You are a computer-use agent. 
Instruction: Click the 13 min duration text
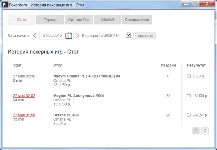click(x=19, y=119)
